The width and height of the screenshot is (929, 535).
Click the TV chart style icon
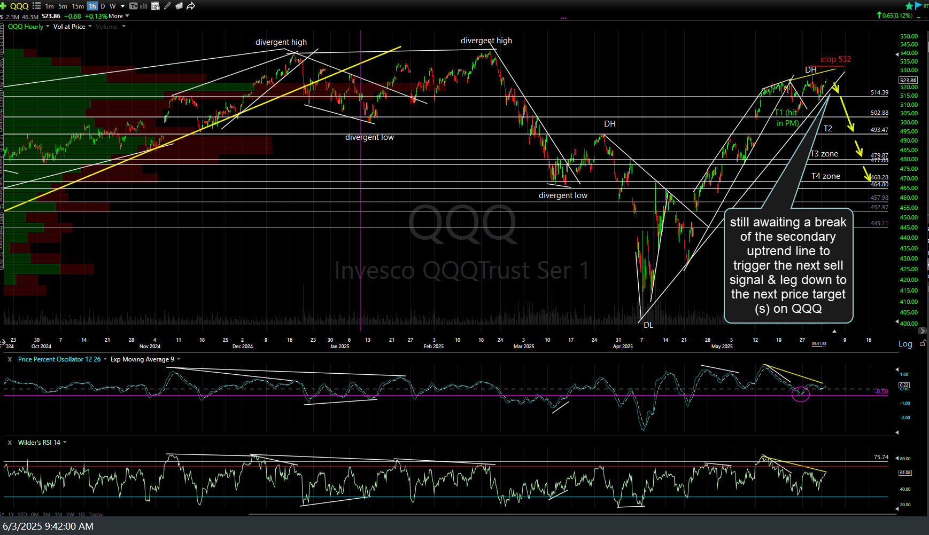(x=133, y=6)
